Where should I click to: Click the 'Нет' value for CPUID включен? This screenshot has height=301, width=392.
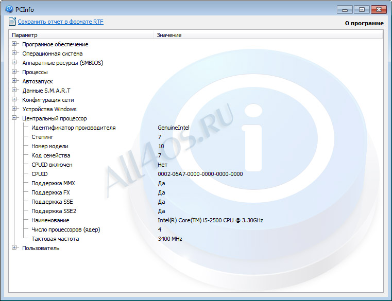(x=162, y=165)
